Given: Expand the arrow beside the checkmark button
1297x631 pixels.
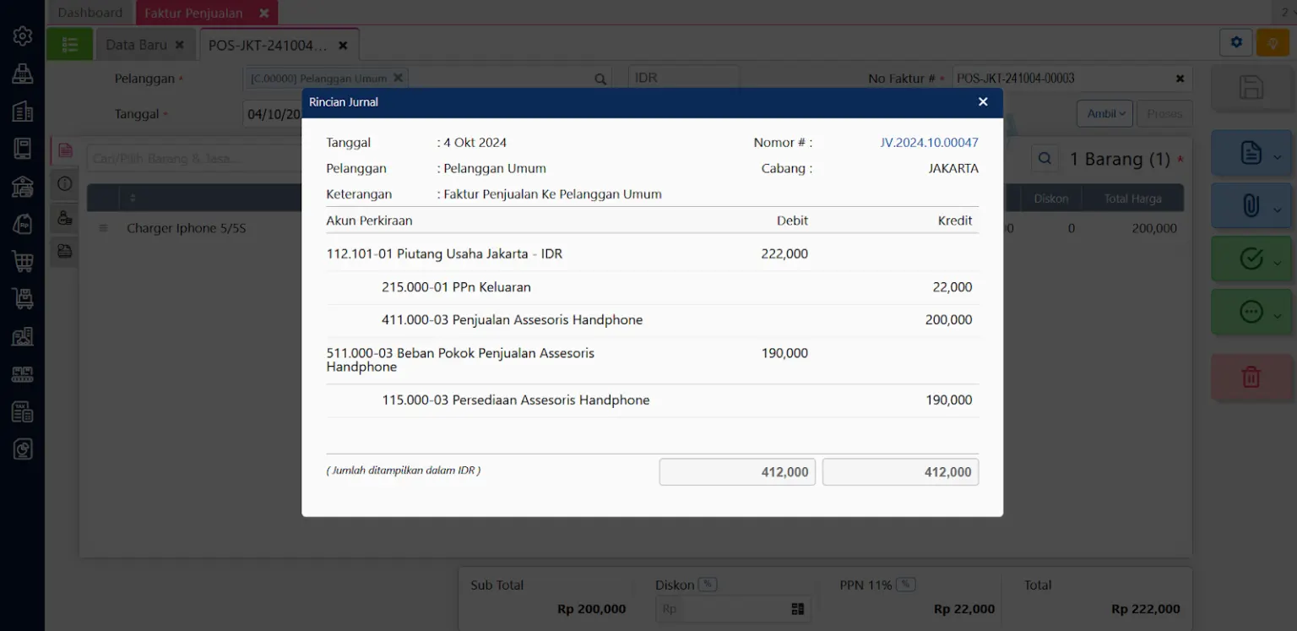Looking at the screenshot, I should tap(1277, 263).
